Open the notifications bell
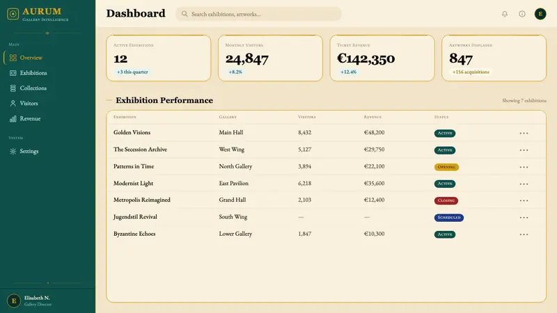 (x=504, y=14)
